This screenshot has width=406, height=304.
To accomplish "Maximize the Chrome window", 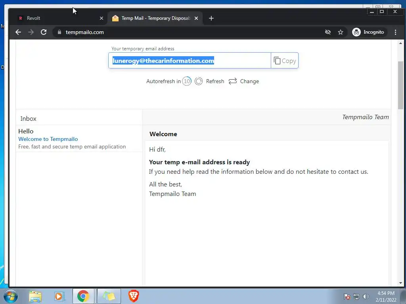I will pyautogui.click(x=382, y=11).
